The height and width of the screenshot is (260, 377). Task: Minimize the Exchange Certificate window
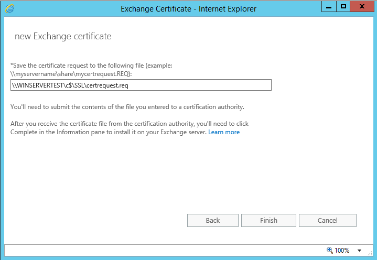[x=329, y=7]
